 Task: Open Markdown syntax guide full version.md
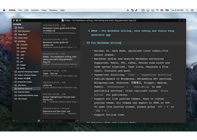[x=61, y=43]
